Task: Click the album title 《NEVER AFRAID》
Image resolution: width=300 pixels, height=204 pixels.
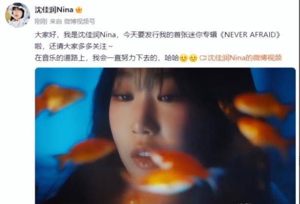Action: pos(250,35)
